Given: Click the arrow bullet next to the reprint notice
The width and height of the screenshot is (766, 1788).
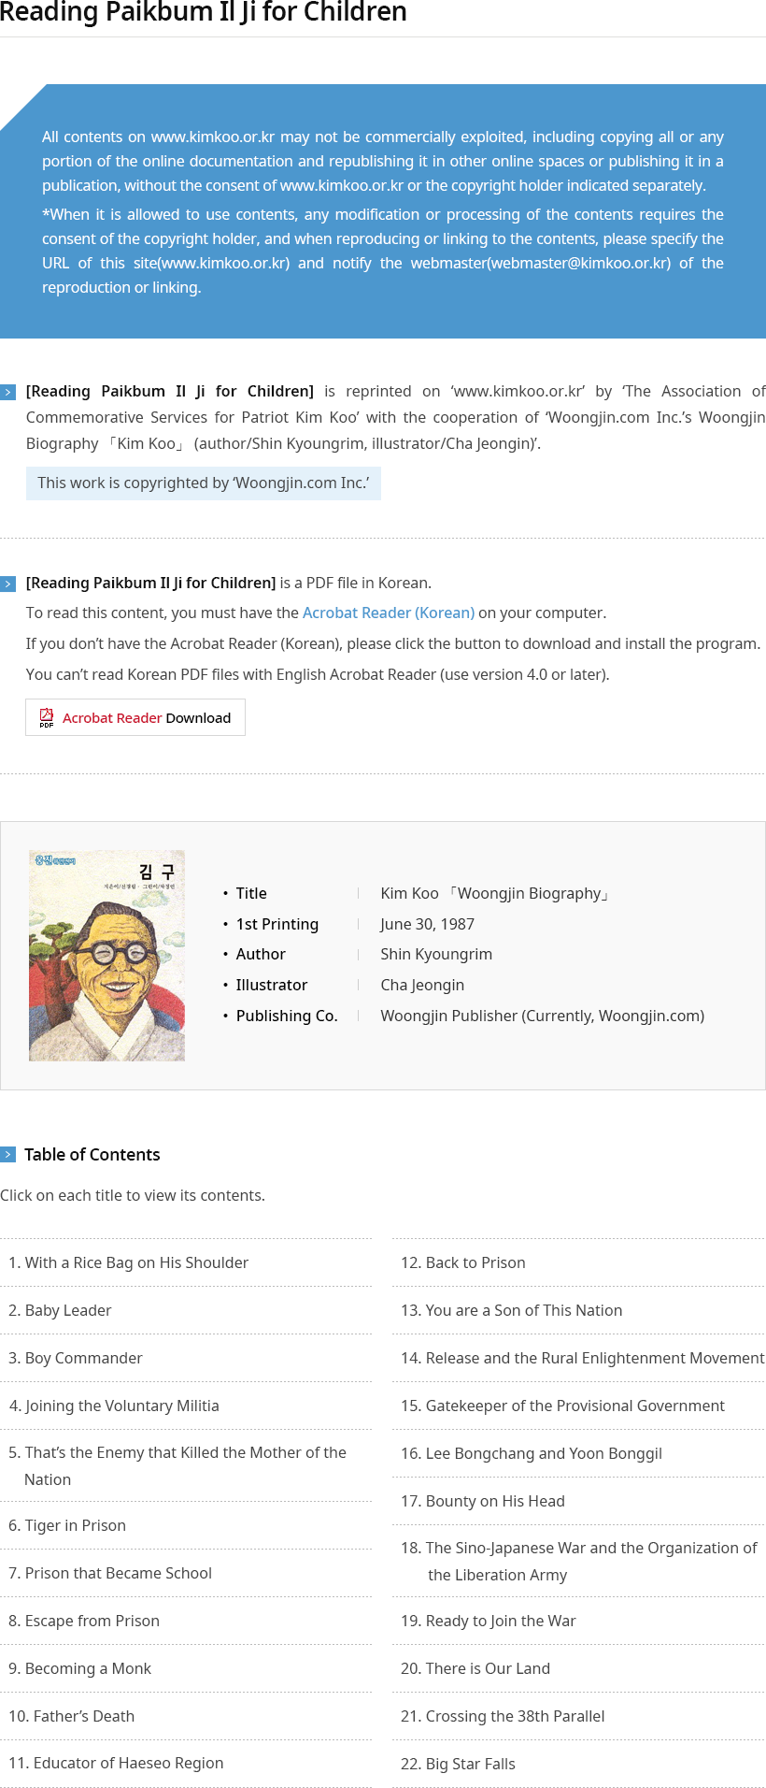Looking at the screenshot, I should (x=8, y=392).
